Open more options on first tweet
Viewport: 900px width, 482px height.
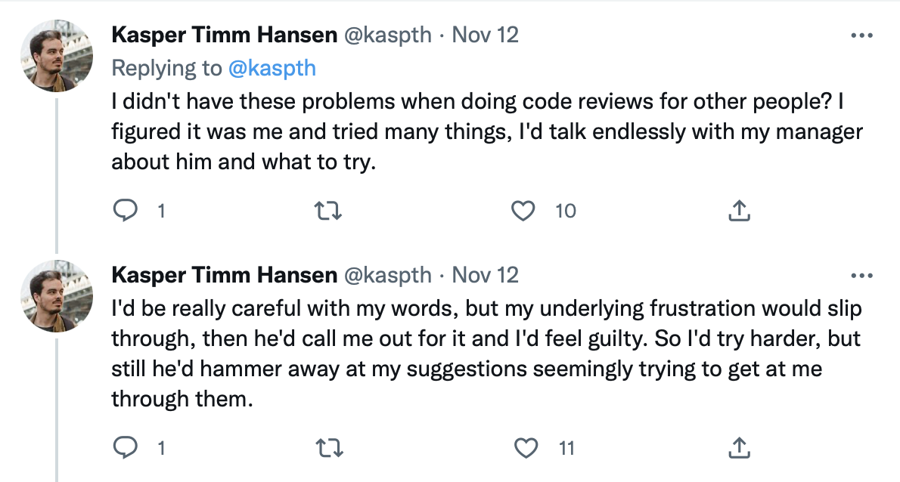point(861,36)
